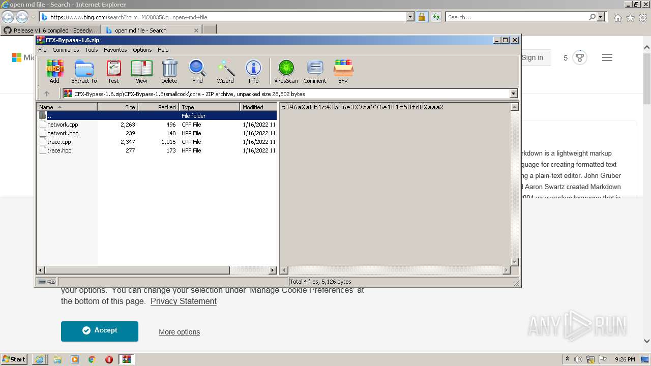
Task: Click the file list horizontal scrollbar
Action: [137, 270]
